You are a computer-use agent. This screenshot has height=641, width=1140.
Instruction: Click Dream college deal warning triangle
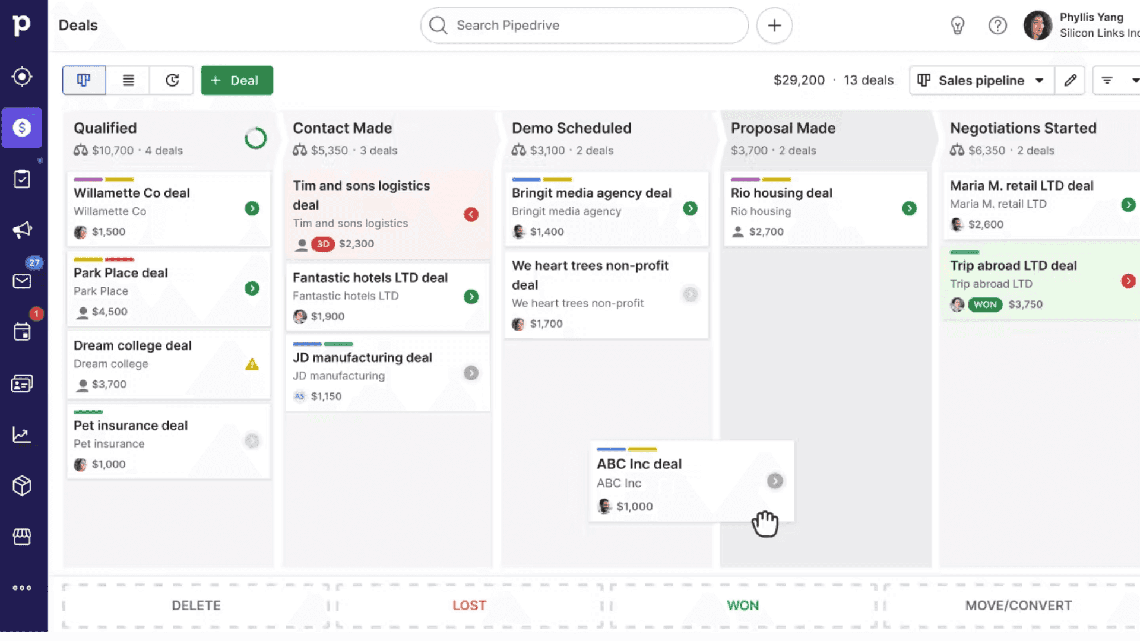tap(252, 364)
